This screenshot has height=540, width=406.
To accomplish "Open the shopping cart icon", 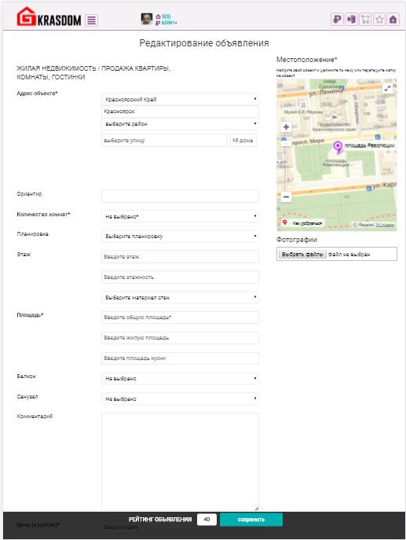I will pos(365,20).
